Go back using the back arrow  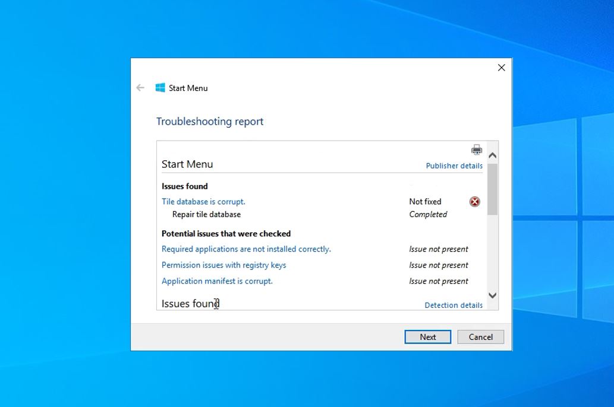pos(140,88)
